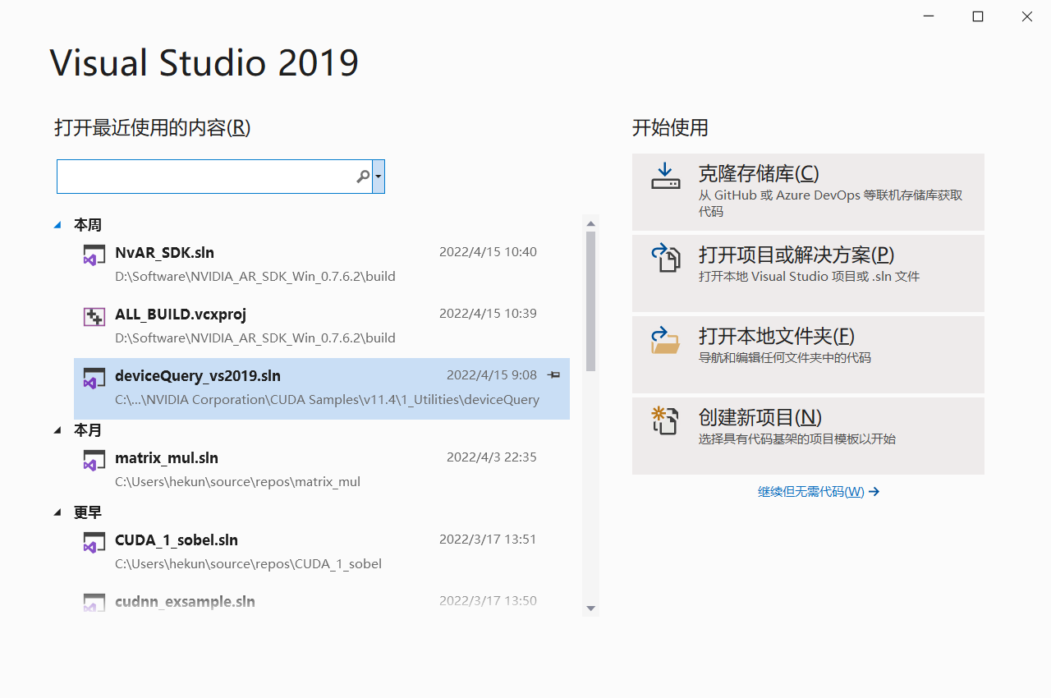Image resolution: width=1051 pixels, height=698 pixels.
Task: Click the recent list scrollbar thumb
Action: coord(590,302)
